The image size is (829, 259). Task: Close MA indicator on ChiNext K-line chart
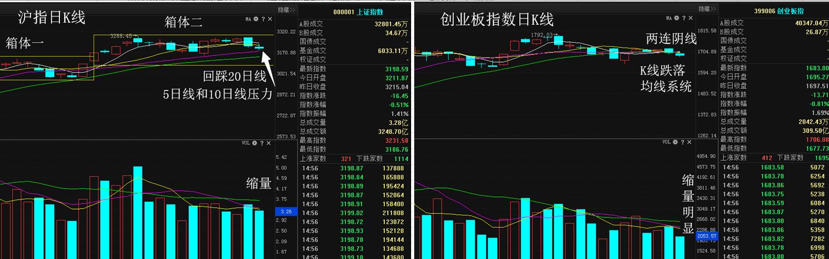click(x=690, y=18)
